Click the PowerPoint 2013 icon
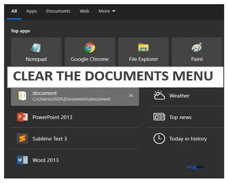This screenshot has width=229, height=183. point(22,117)
